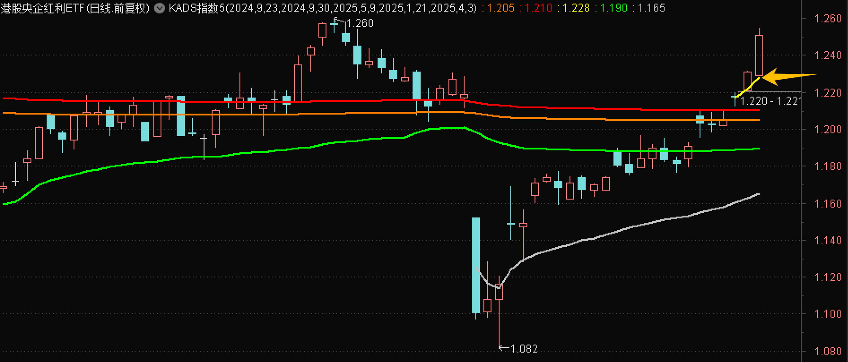848x362 pixels.
Task: Click the 1.082 low price marker label
Action: click(524, 349)
